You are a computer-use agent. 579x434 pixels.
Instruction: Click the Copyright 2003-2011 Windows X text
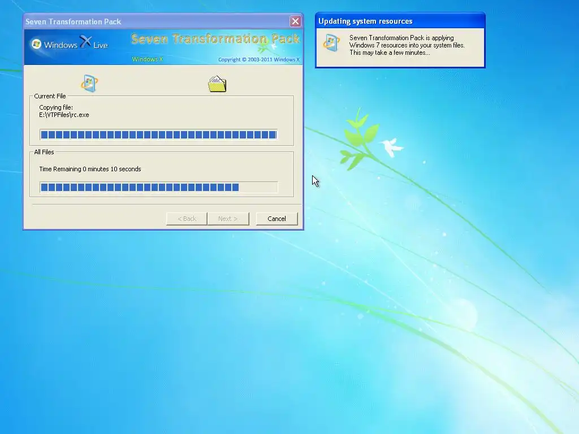pyautogui.click(x=259, y=60)
